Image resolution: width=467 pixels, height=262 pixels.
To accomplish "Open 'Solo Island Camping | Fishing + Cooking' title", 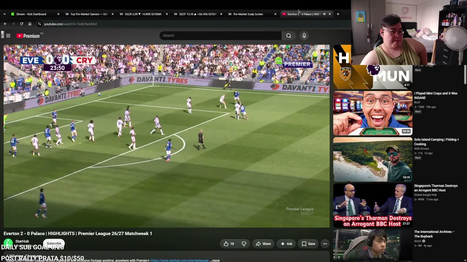I will (436, 142).
